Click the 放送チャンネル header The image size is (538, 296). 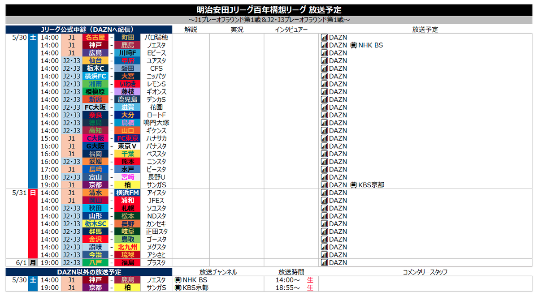click(218, 272)
